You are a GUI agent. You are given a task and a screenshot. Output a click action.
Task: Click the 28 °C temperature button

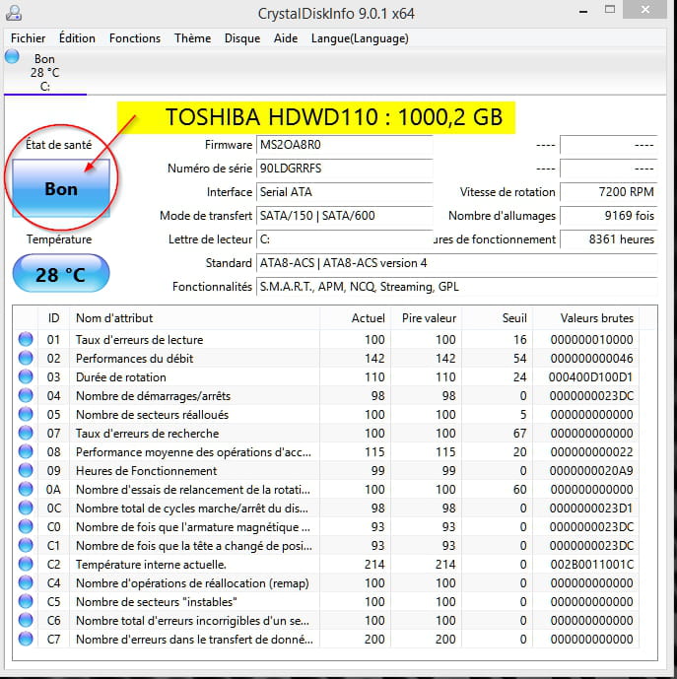pos(61,274)
